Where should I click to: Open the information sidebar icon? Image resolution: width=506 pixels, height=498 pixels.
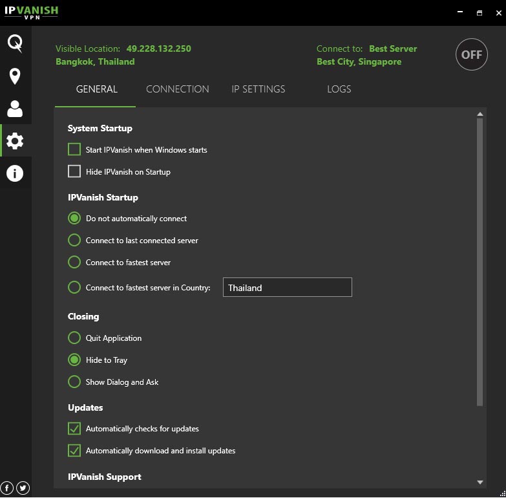tap(15, 173)
